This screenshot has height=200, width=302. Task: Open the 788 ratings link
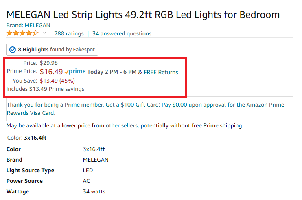[x=69, y=33]
